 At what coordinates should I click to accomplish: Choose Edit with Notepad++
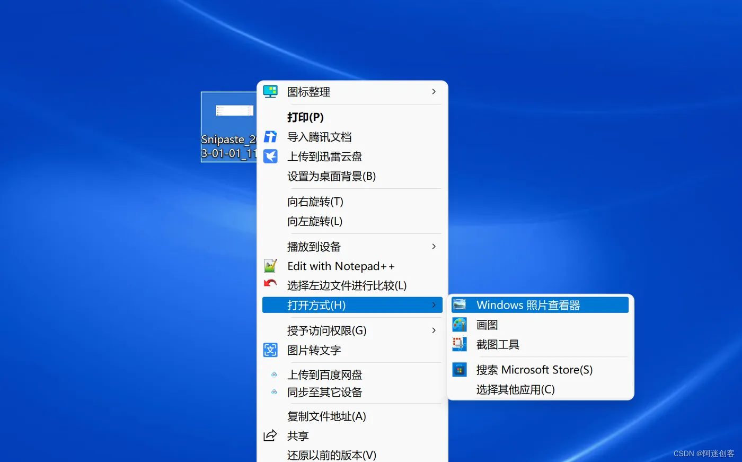pos(352,266)
